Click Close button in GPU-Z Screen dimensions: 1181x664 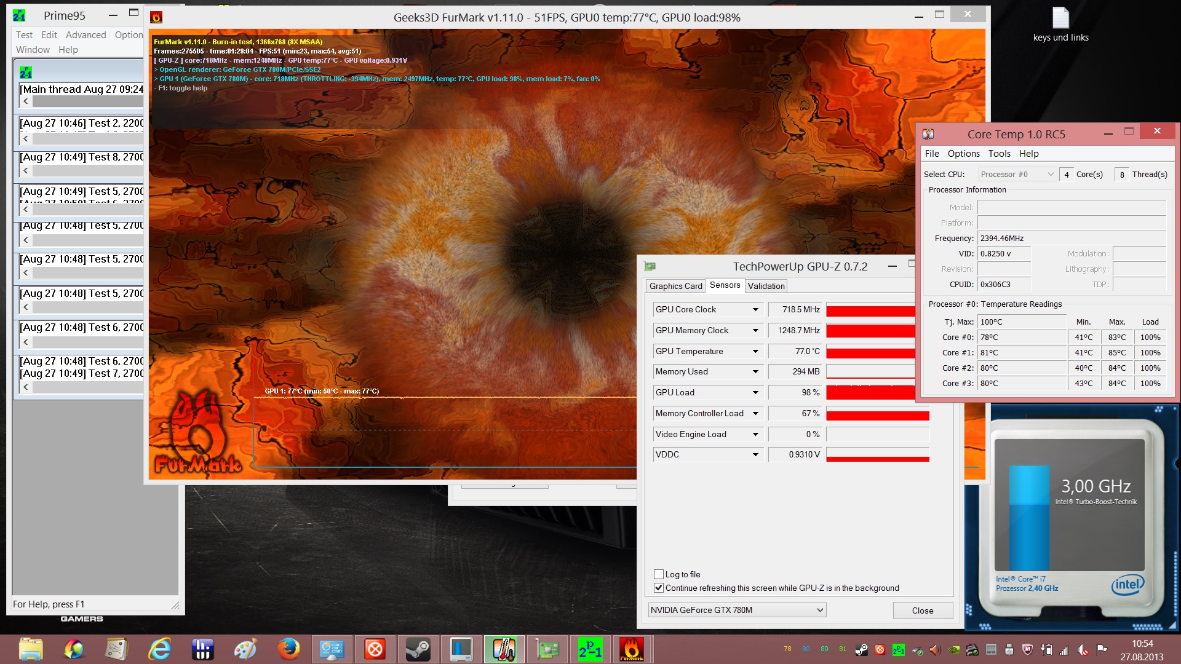pos(923,611)
